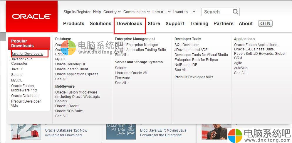Screen dimensions: 292x143
Task: Open Prebuilt Developer VMs heading link
Action: click(x=194, y=77)
